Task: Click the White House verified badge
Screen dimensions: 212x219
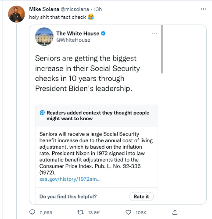Action: [x=103, y=33]
